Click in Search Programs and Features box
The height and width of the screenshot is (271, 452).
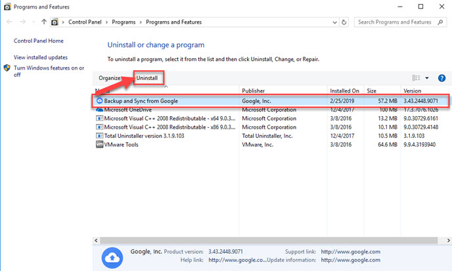(x=398, y=22)
